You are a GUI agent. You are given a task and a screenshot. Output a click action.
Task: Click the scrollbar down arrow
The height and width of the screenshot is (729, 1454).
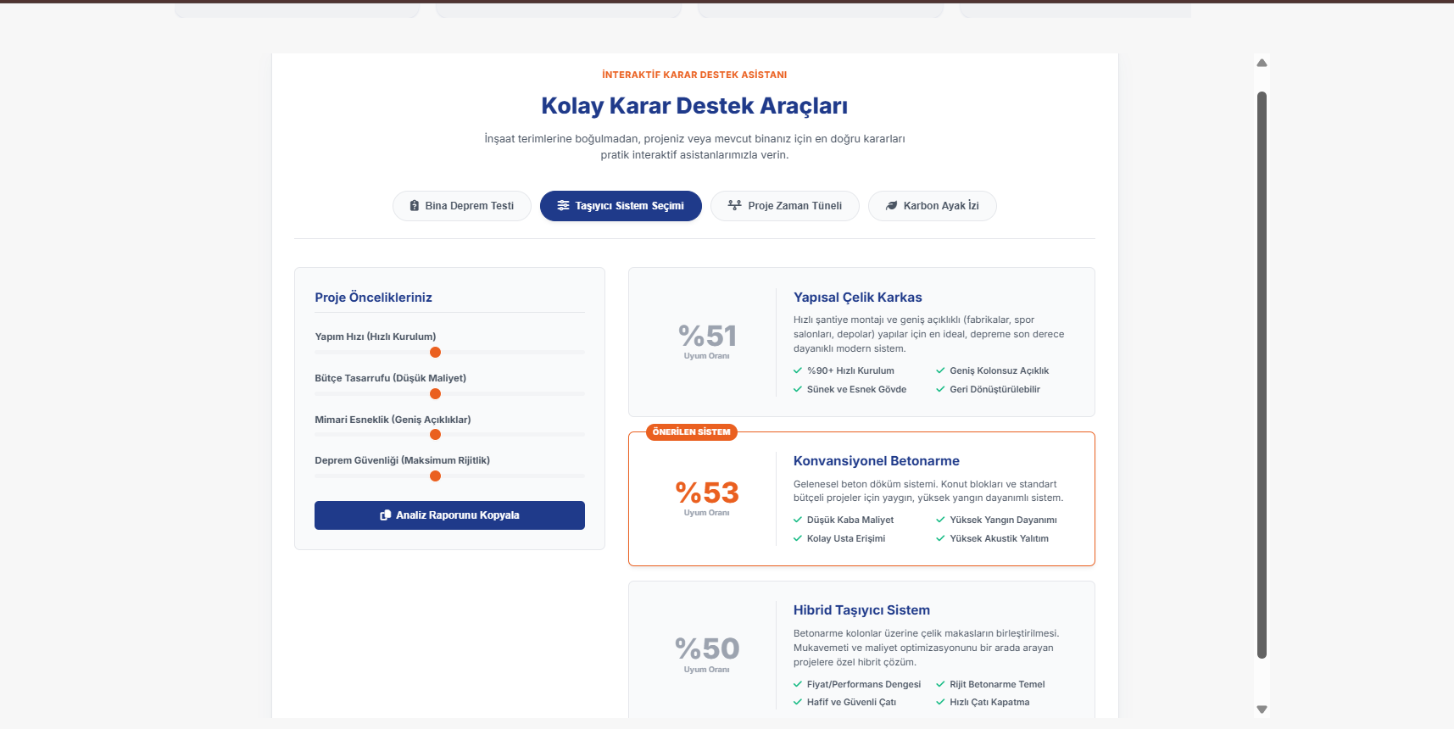(1262, 710)
